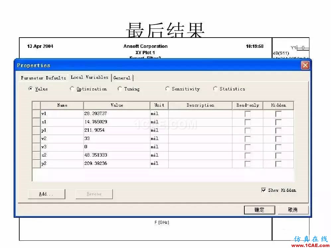The image size is (331, 248).
Task: Click the p1 name cell
Action: (x=62, y=130)
